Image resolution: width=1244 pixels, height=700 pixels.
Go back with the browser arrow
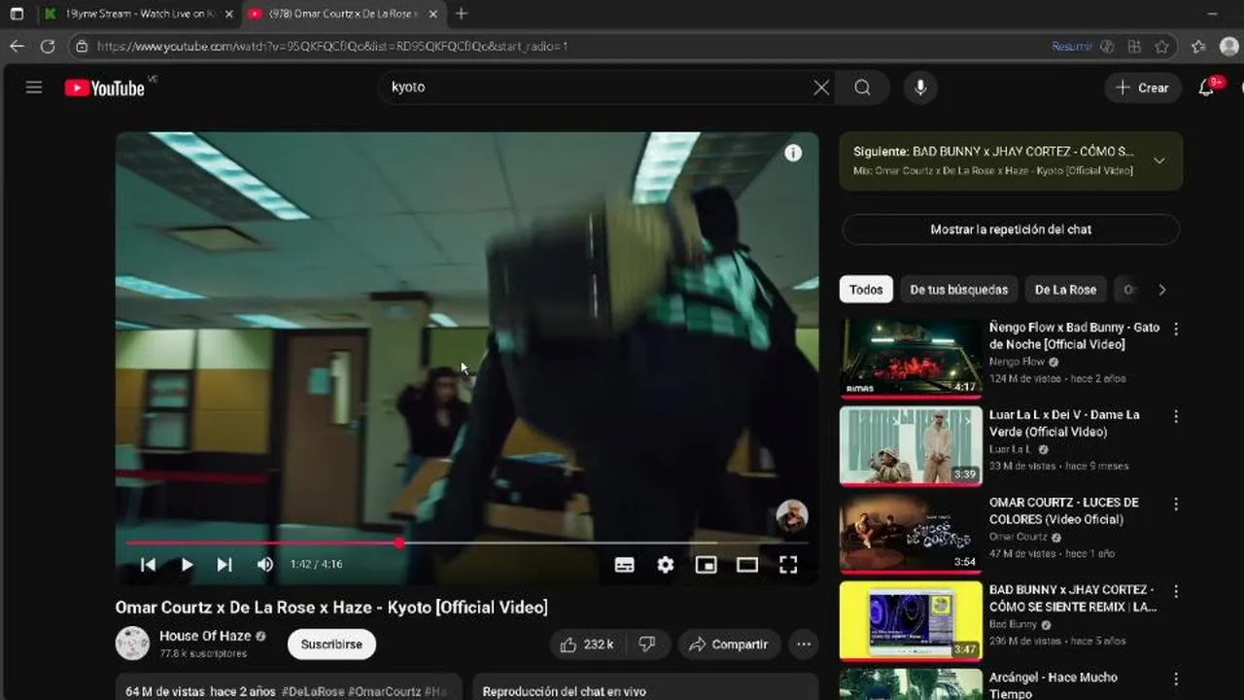[x=17, y=46]
